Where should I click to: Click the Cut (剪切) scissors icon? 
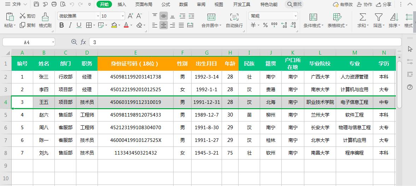coord(23,16)
